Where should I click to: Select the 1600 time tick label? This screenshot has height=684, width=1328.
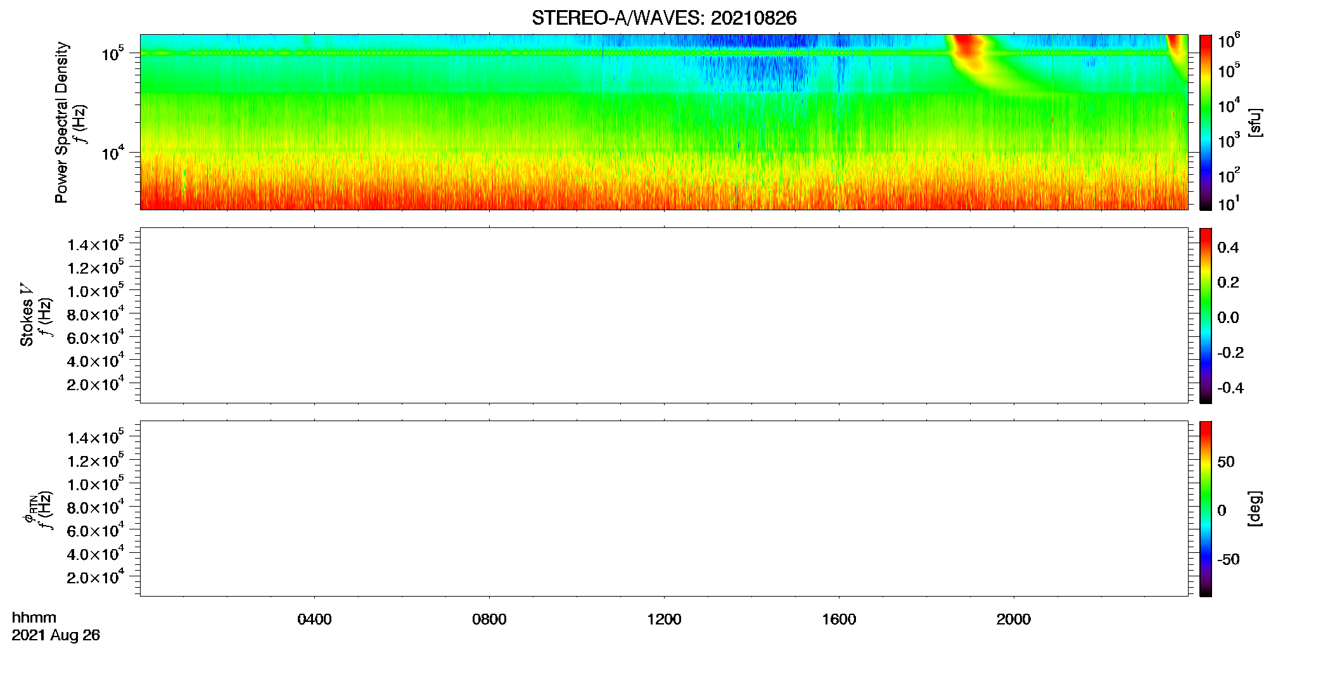[839, 619]
